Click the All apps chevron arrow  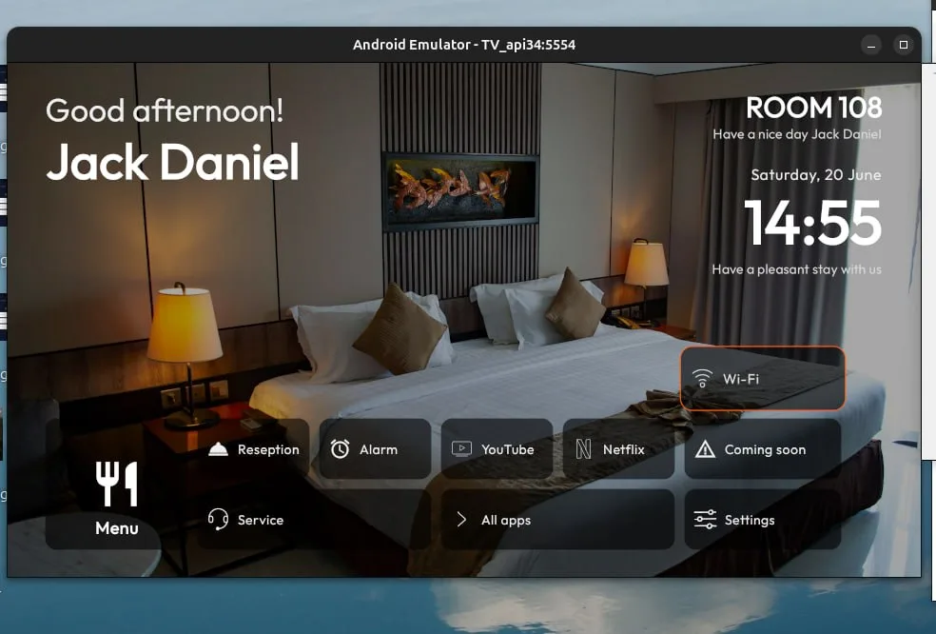pyautogui.click(x=461, y=519)
